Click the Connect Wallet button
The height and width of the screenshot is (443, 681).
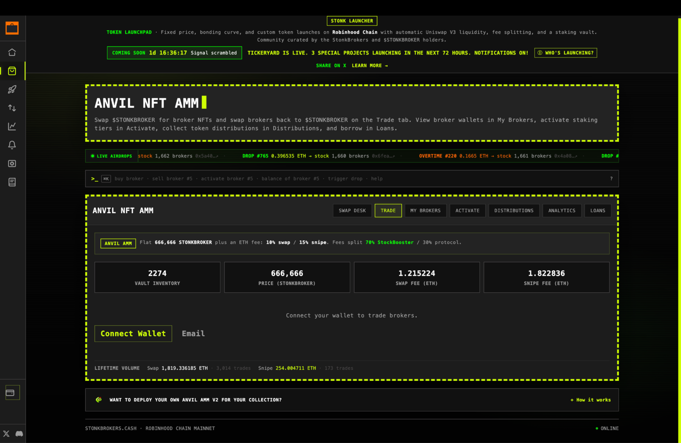click(x=133, y=334)
